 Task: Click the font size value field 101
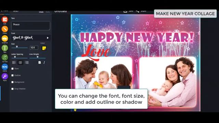coord(34,48)
